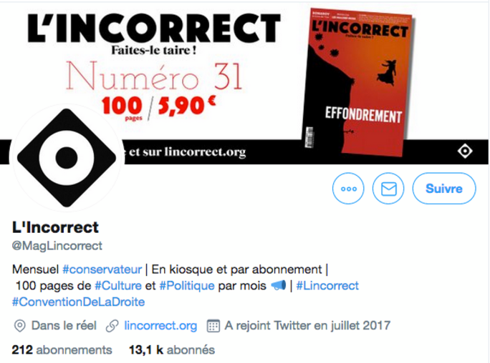The height and width of the screenshot is (363, 490).
Task: Open the #ConventionDeLaDroite hashtag
Action: 78,302
